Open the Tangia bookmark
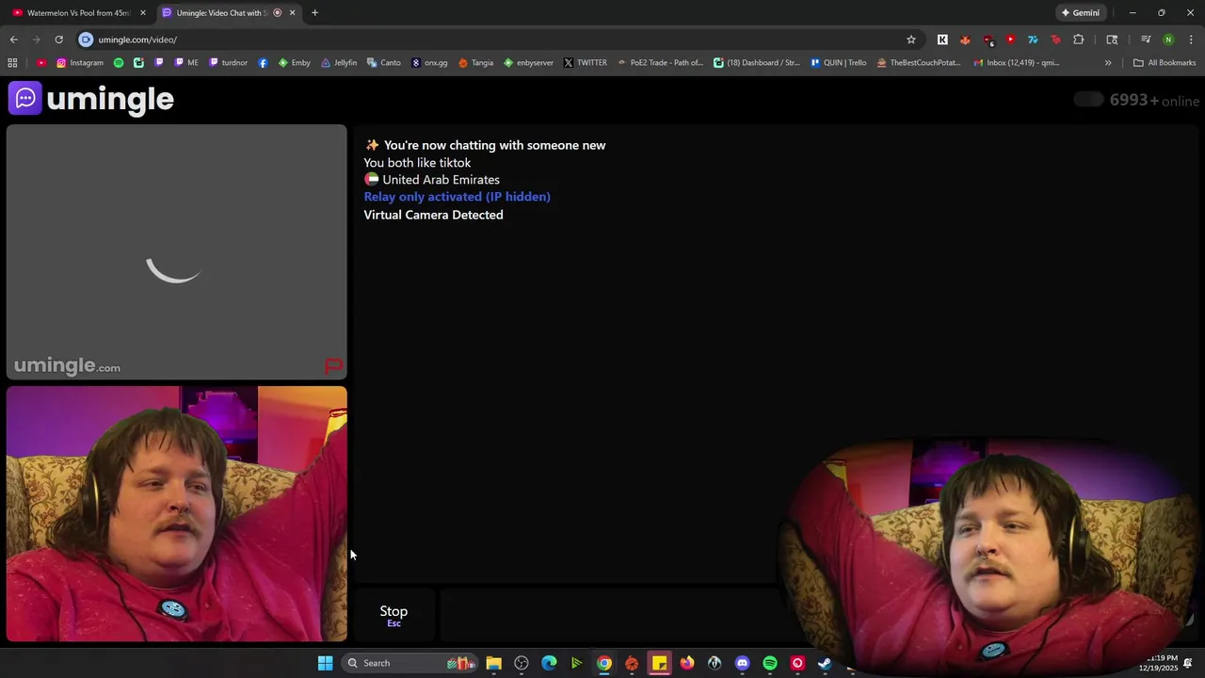This screenshot has width=1205, height=678. [475, 63]
